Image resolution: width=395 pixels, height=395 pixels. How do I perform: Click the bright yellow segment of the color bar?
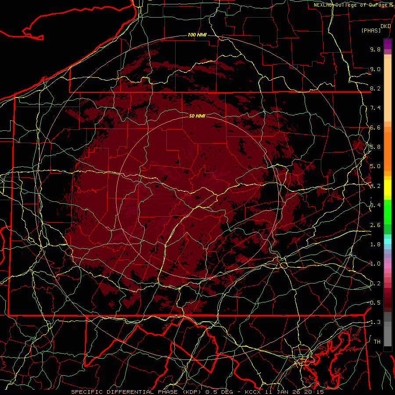pos(388,188)
